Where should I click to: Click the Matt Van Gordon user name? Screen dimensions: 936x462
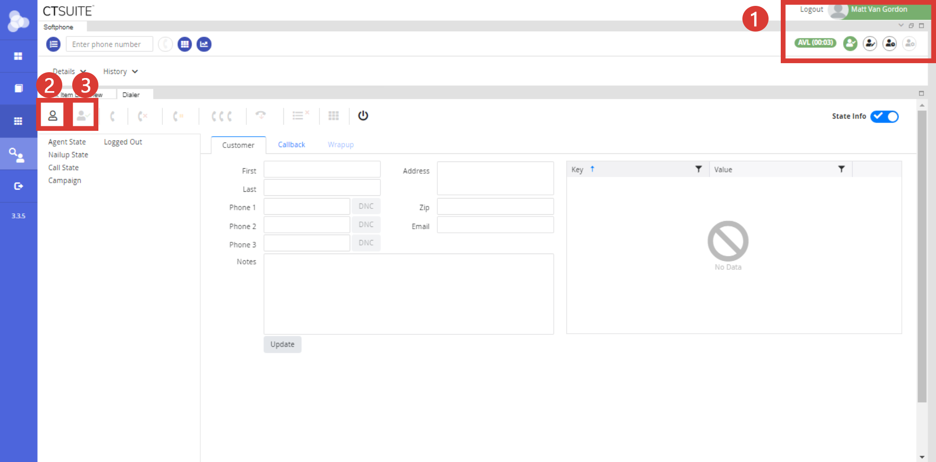(x=879, y=9)
